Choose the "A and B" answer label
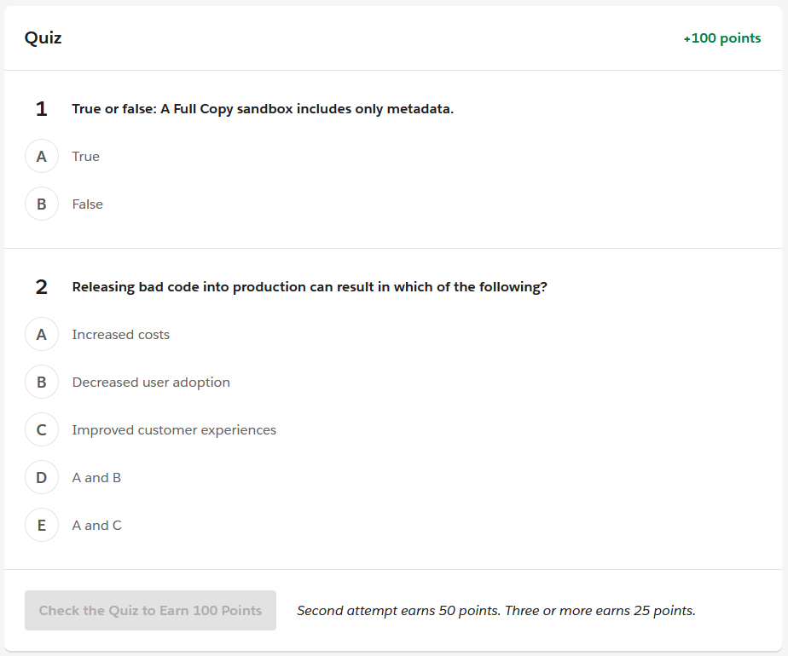This screenshot has width=788, height=656. 96,478
